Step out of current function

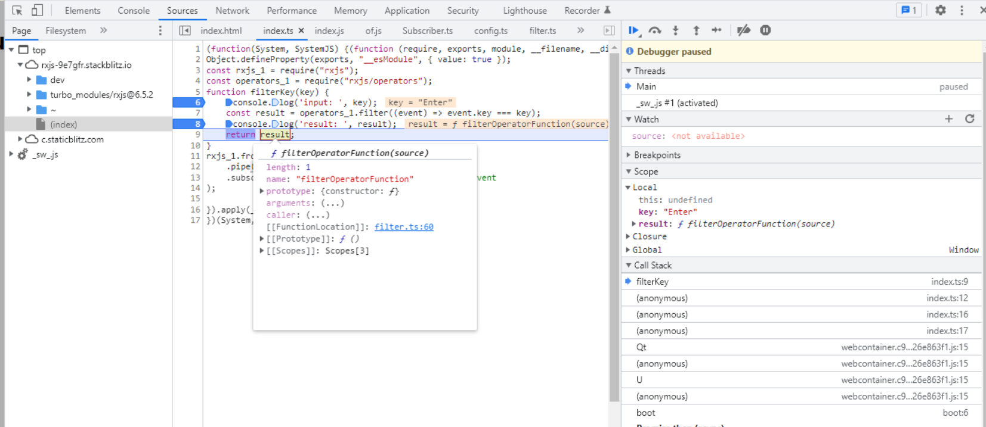coord(696,30)
